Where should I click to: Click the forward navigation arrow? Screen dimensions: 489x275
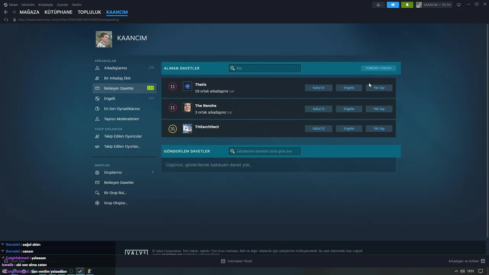(14, 12)
